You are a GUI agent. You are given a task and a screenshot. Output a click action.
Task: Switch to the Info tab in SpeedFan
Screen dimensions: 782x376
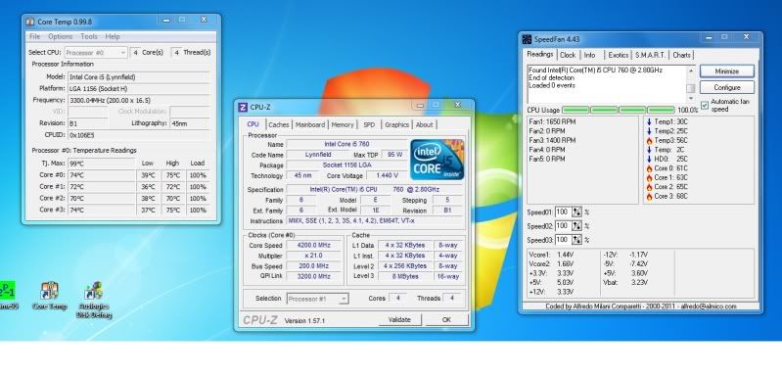(589, 55)
